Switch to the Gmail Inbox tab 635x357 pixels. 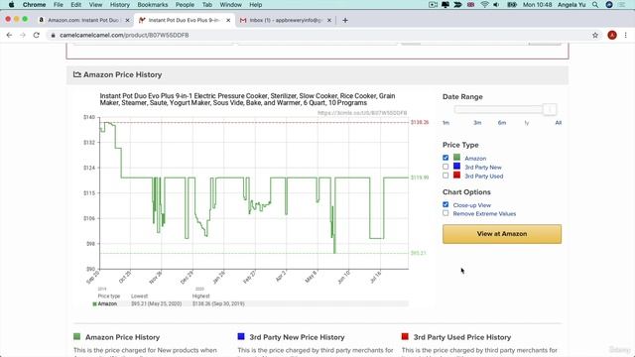click(x=286, y=20)
